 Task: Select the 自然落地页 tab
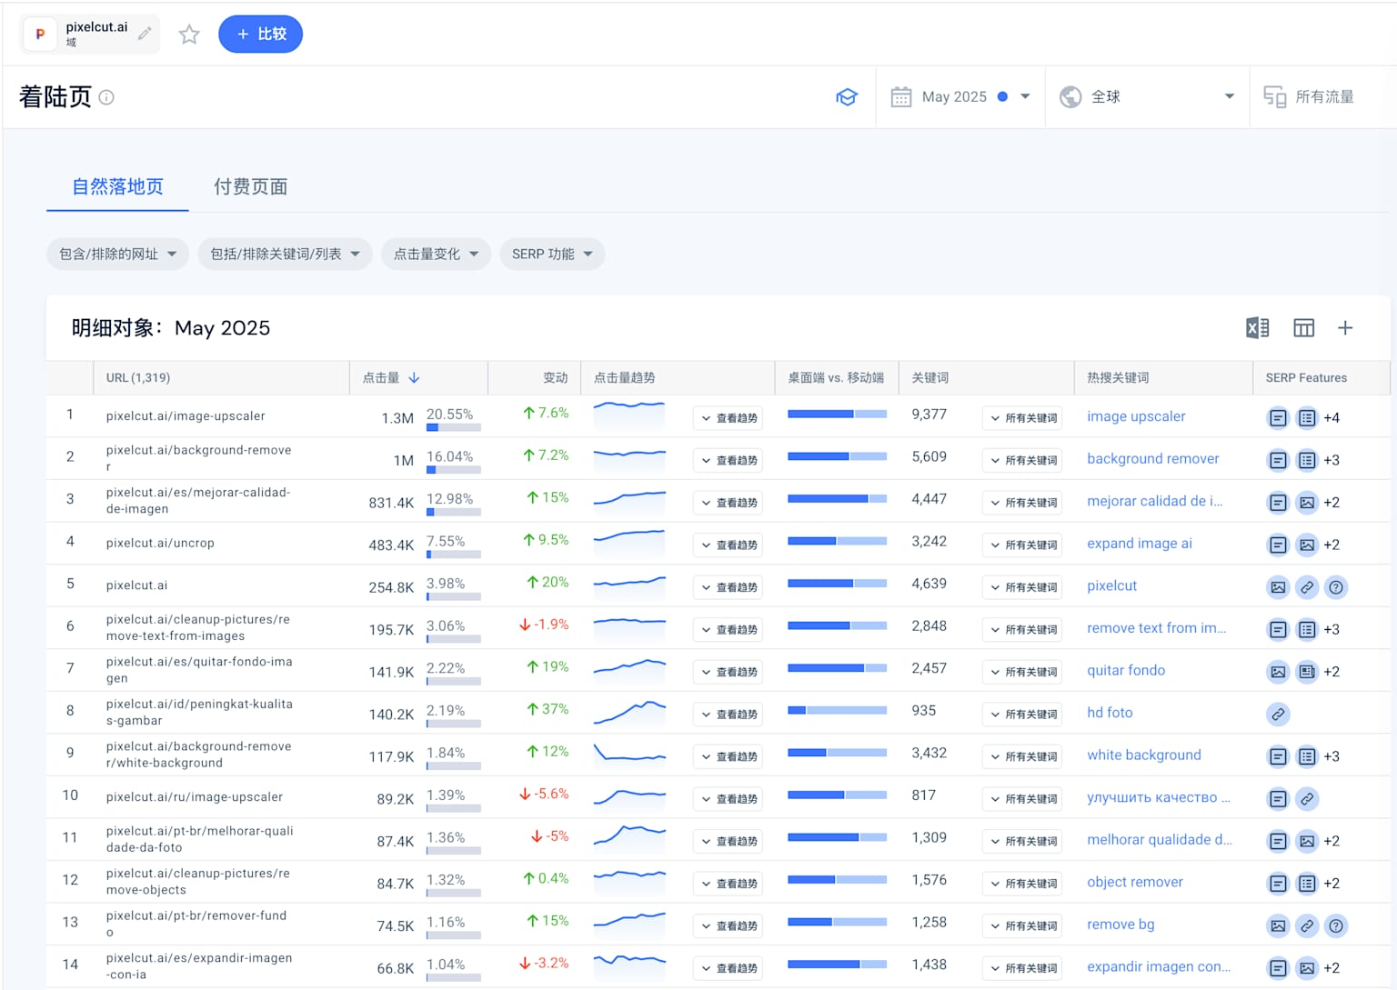(x=117, y=187)
